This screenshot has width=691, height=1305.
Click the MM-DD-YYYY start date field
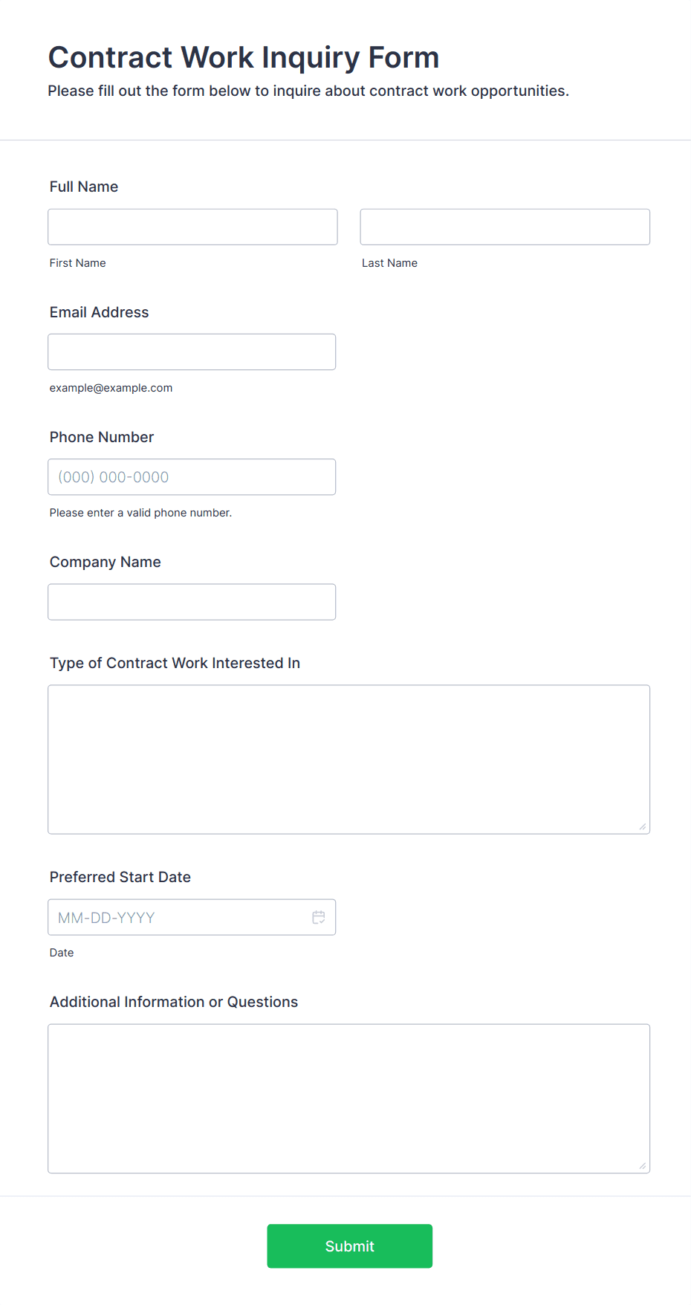(178, 917)
